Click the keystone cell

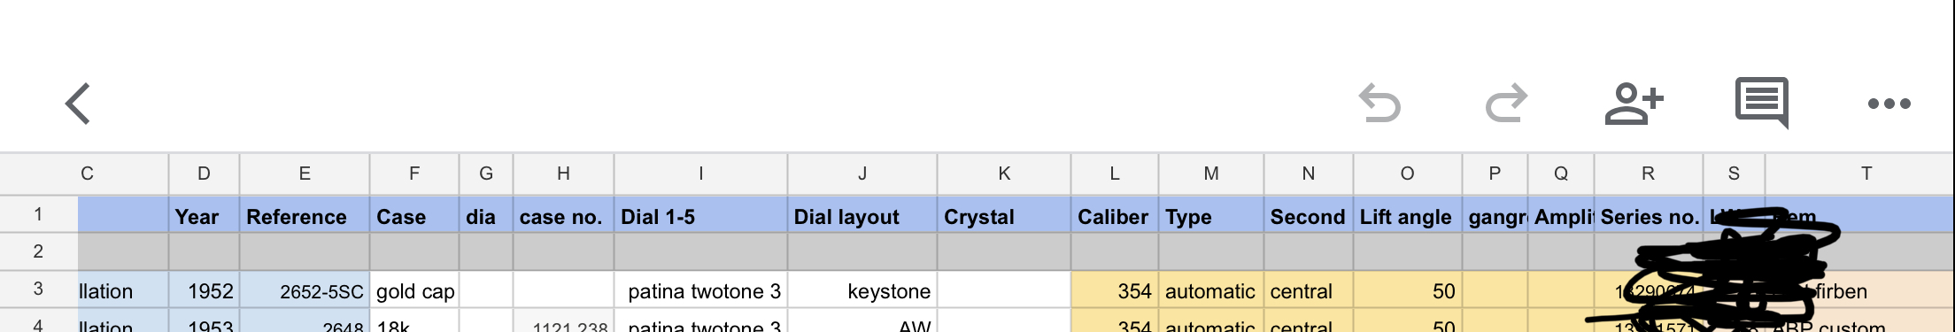click(862, 290)
